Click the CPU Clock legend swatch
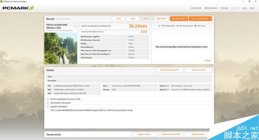259x140 pixels. click(x=196, y=26)
